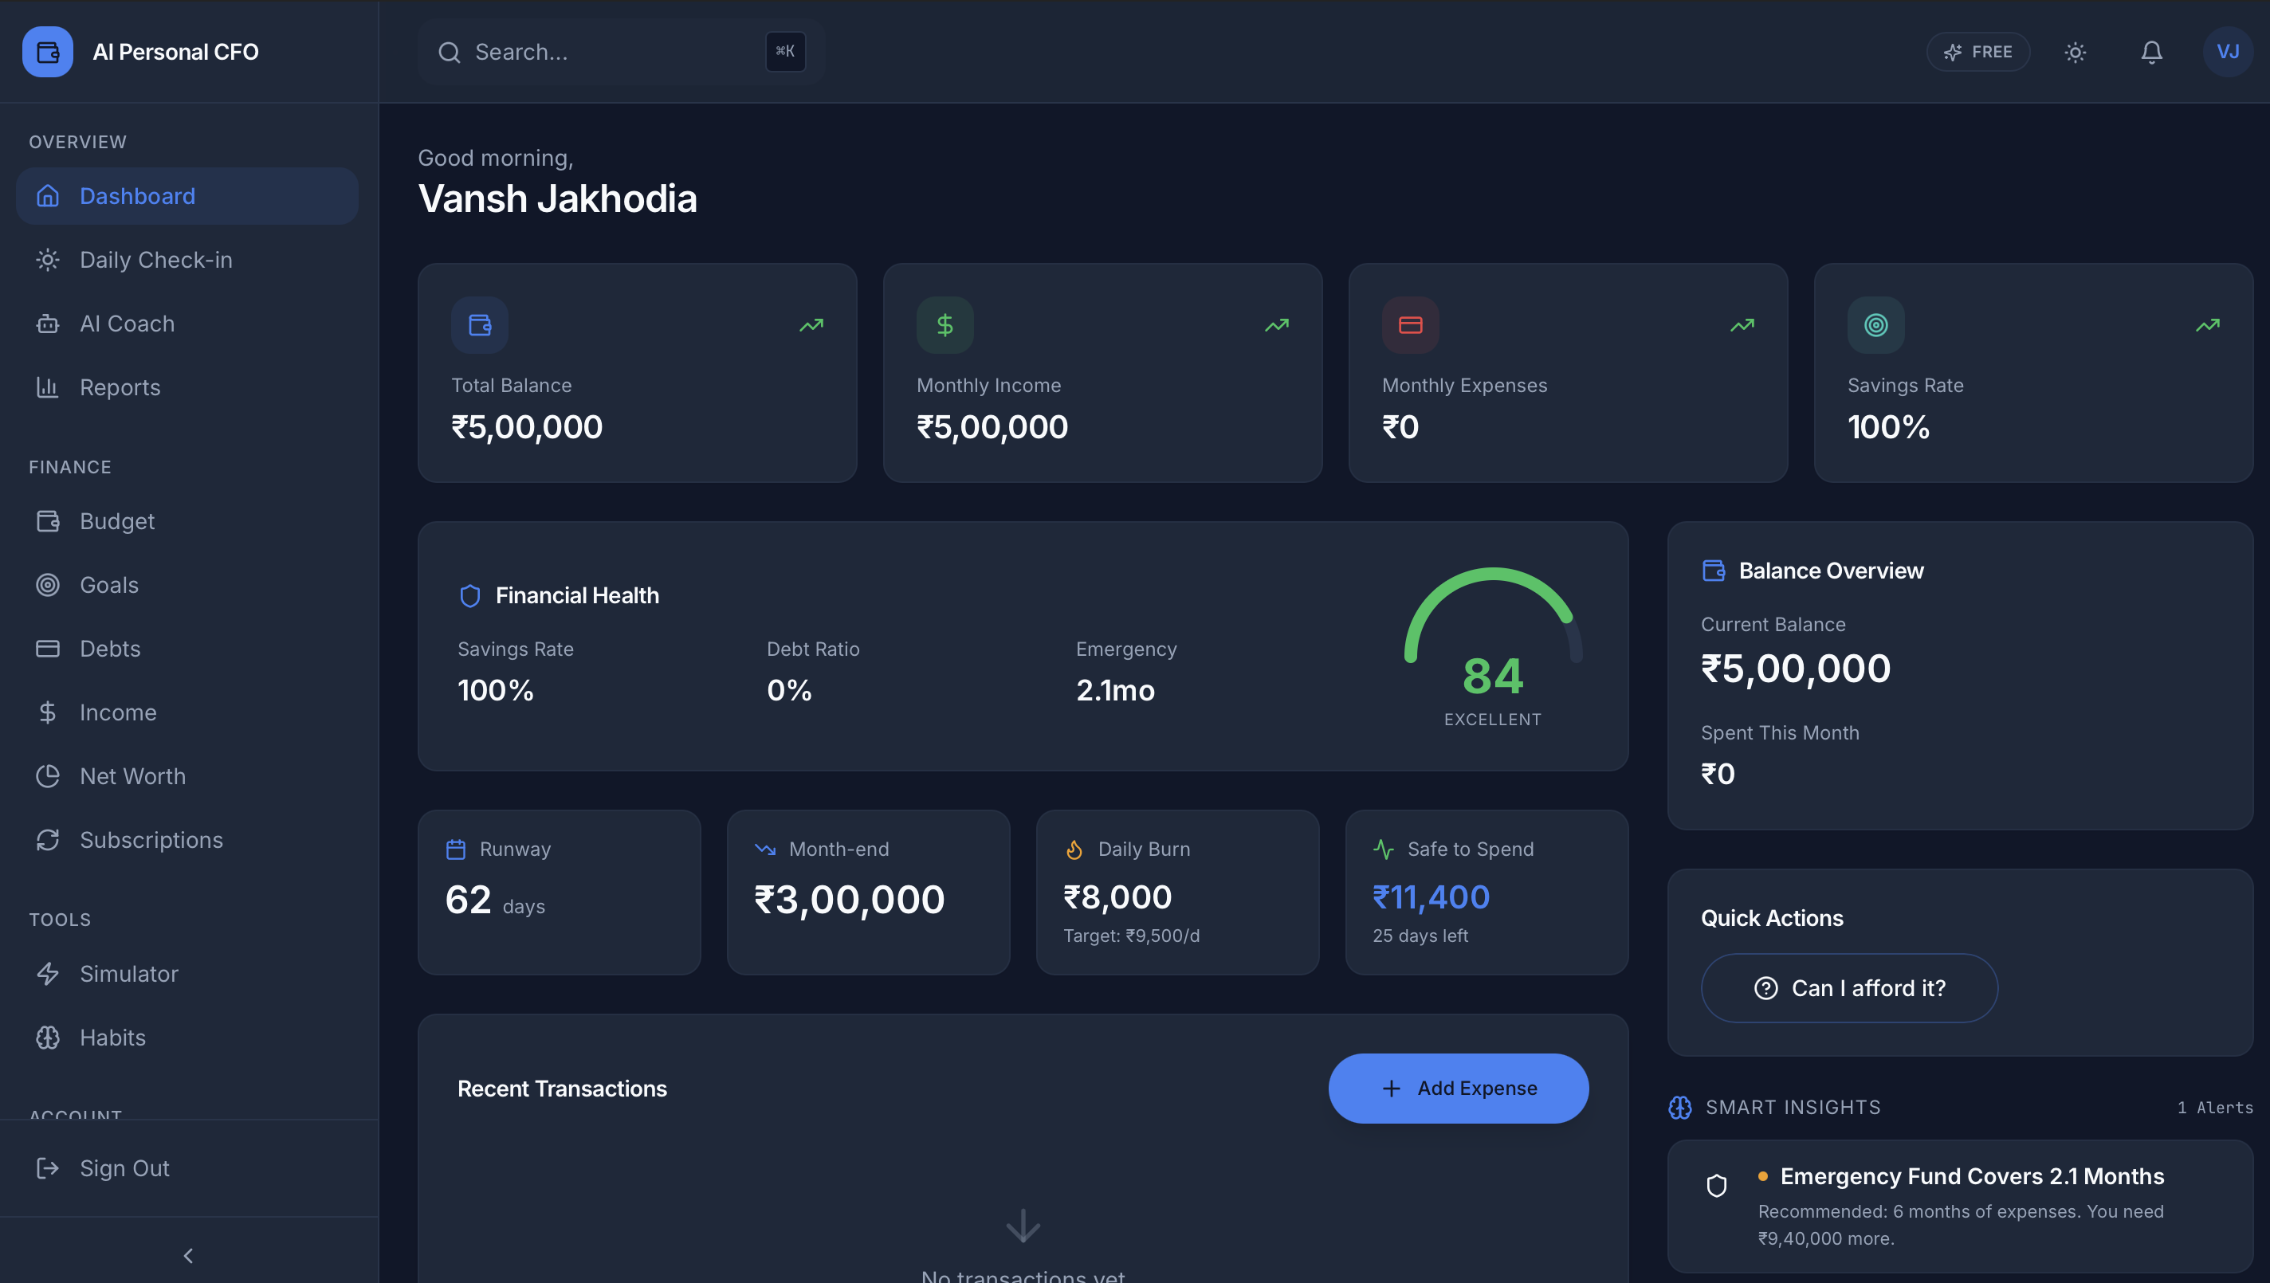The height and width of the screenshot is (1283, 2270).
Task: Click the Reports bar chart icon
Action: coord(48,386)
